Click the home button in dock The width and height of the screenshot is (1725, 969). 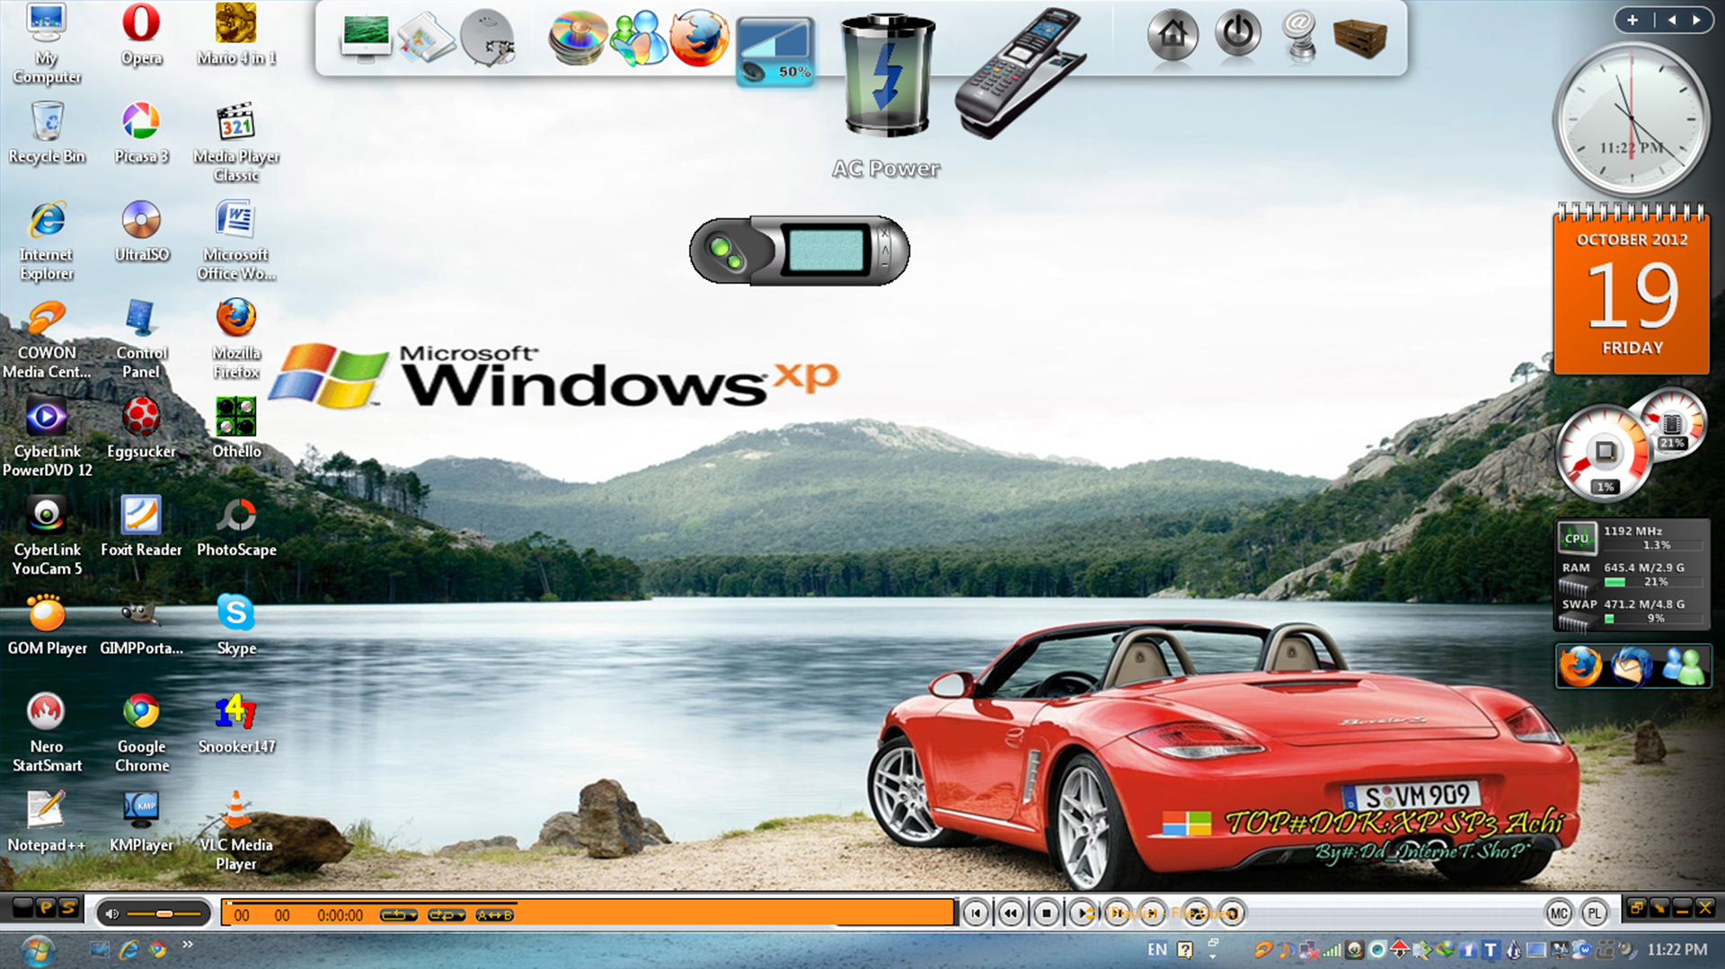pos(1172,35)
